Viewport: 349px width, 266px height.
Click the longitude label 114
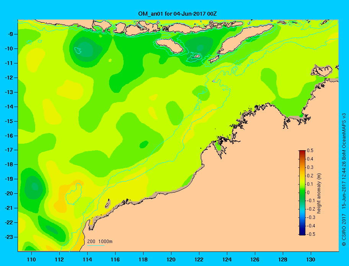coord(87,260)
